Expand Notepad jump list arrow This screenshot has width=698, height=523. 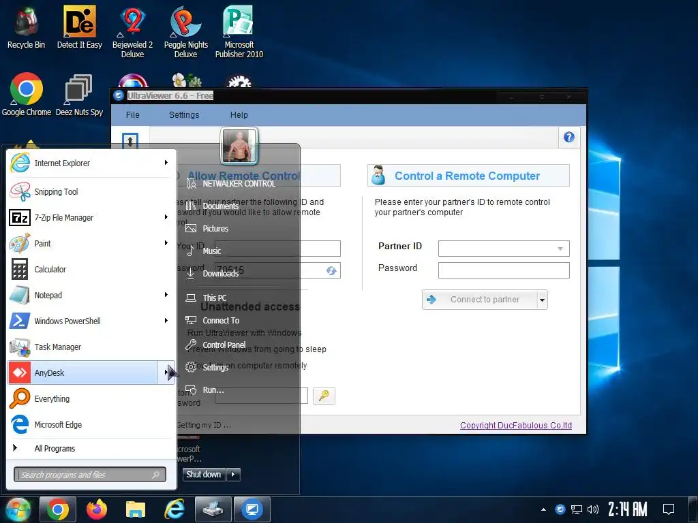point(166,294)
